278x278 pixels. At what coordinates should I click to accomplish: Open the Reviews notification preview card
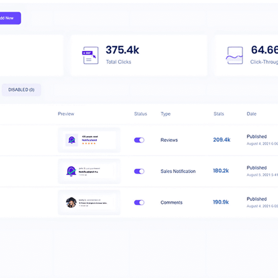[89, 140]
